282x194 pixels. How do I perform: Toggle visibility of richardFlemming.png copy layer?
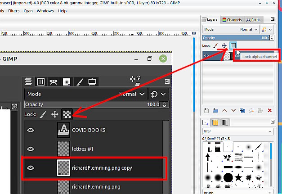point(31,168)
